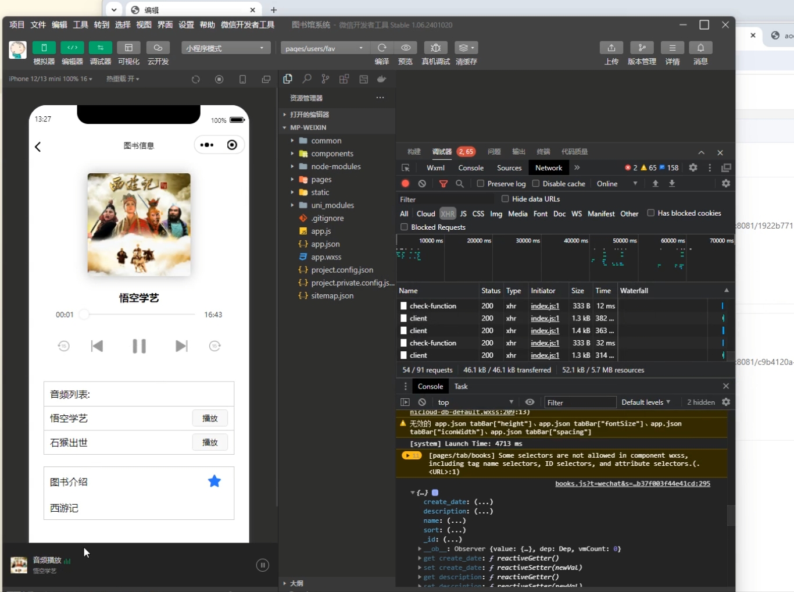
Task: Play the 石猴出世 audio track
Action: [210, 443]
